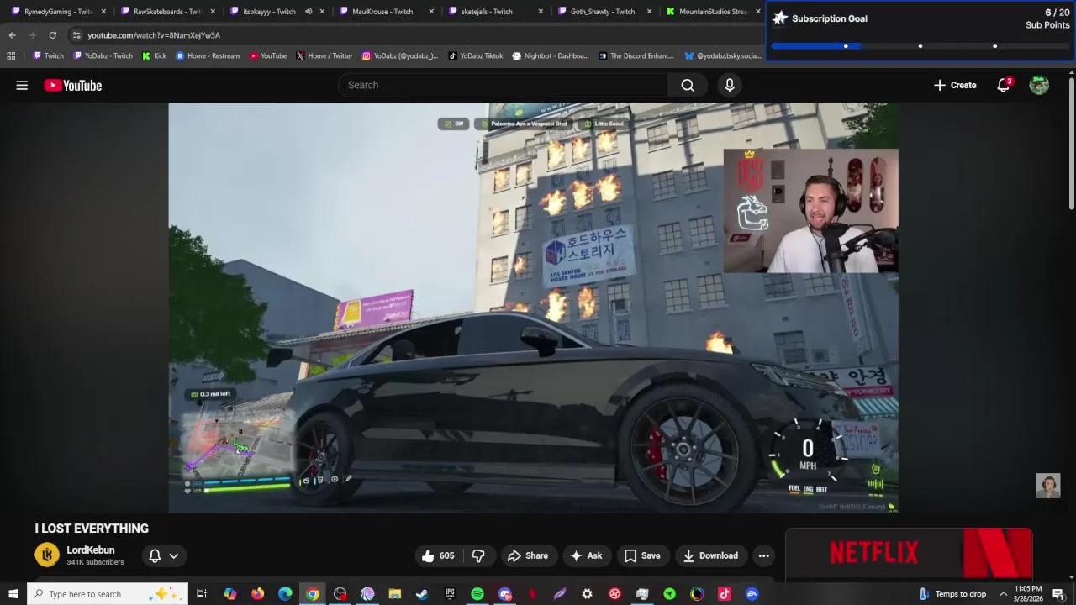Open The Discord Enhancer bookmark
This screenshot has height=605, width=1076.
(636, 56)
